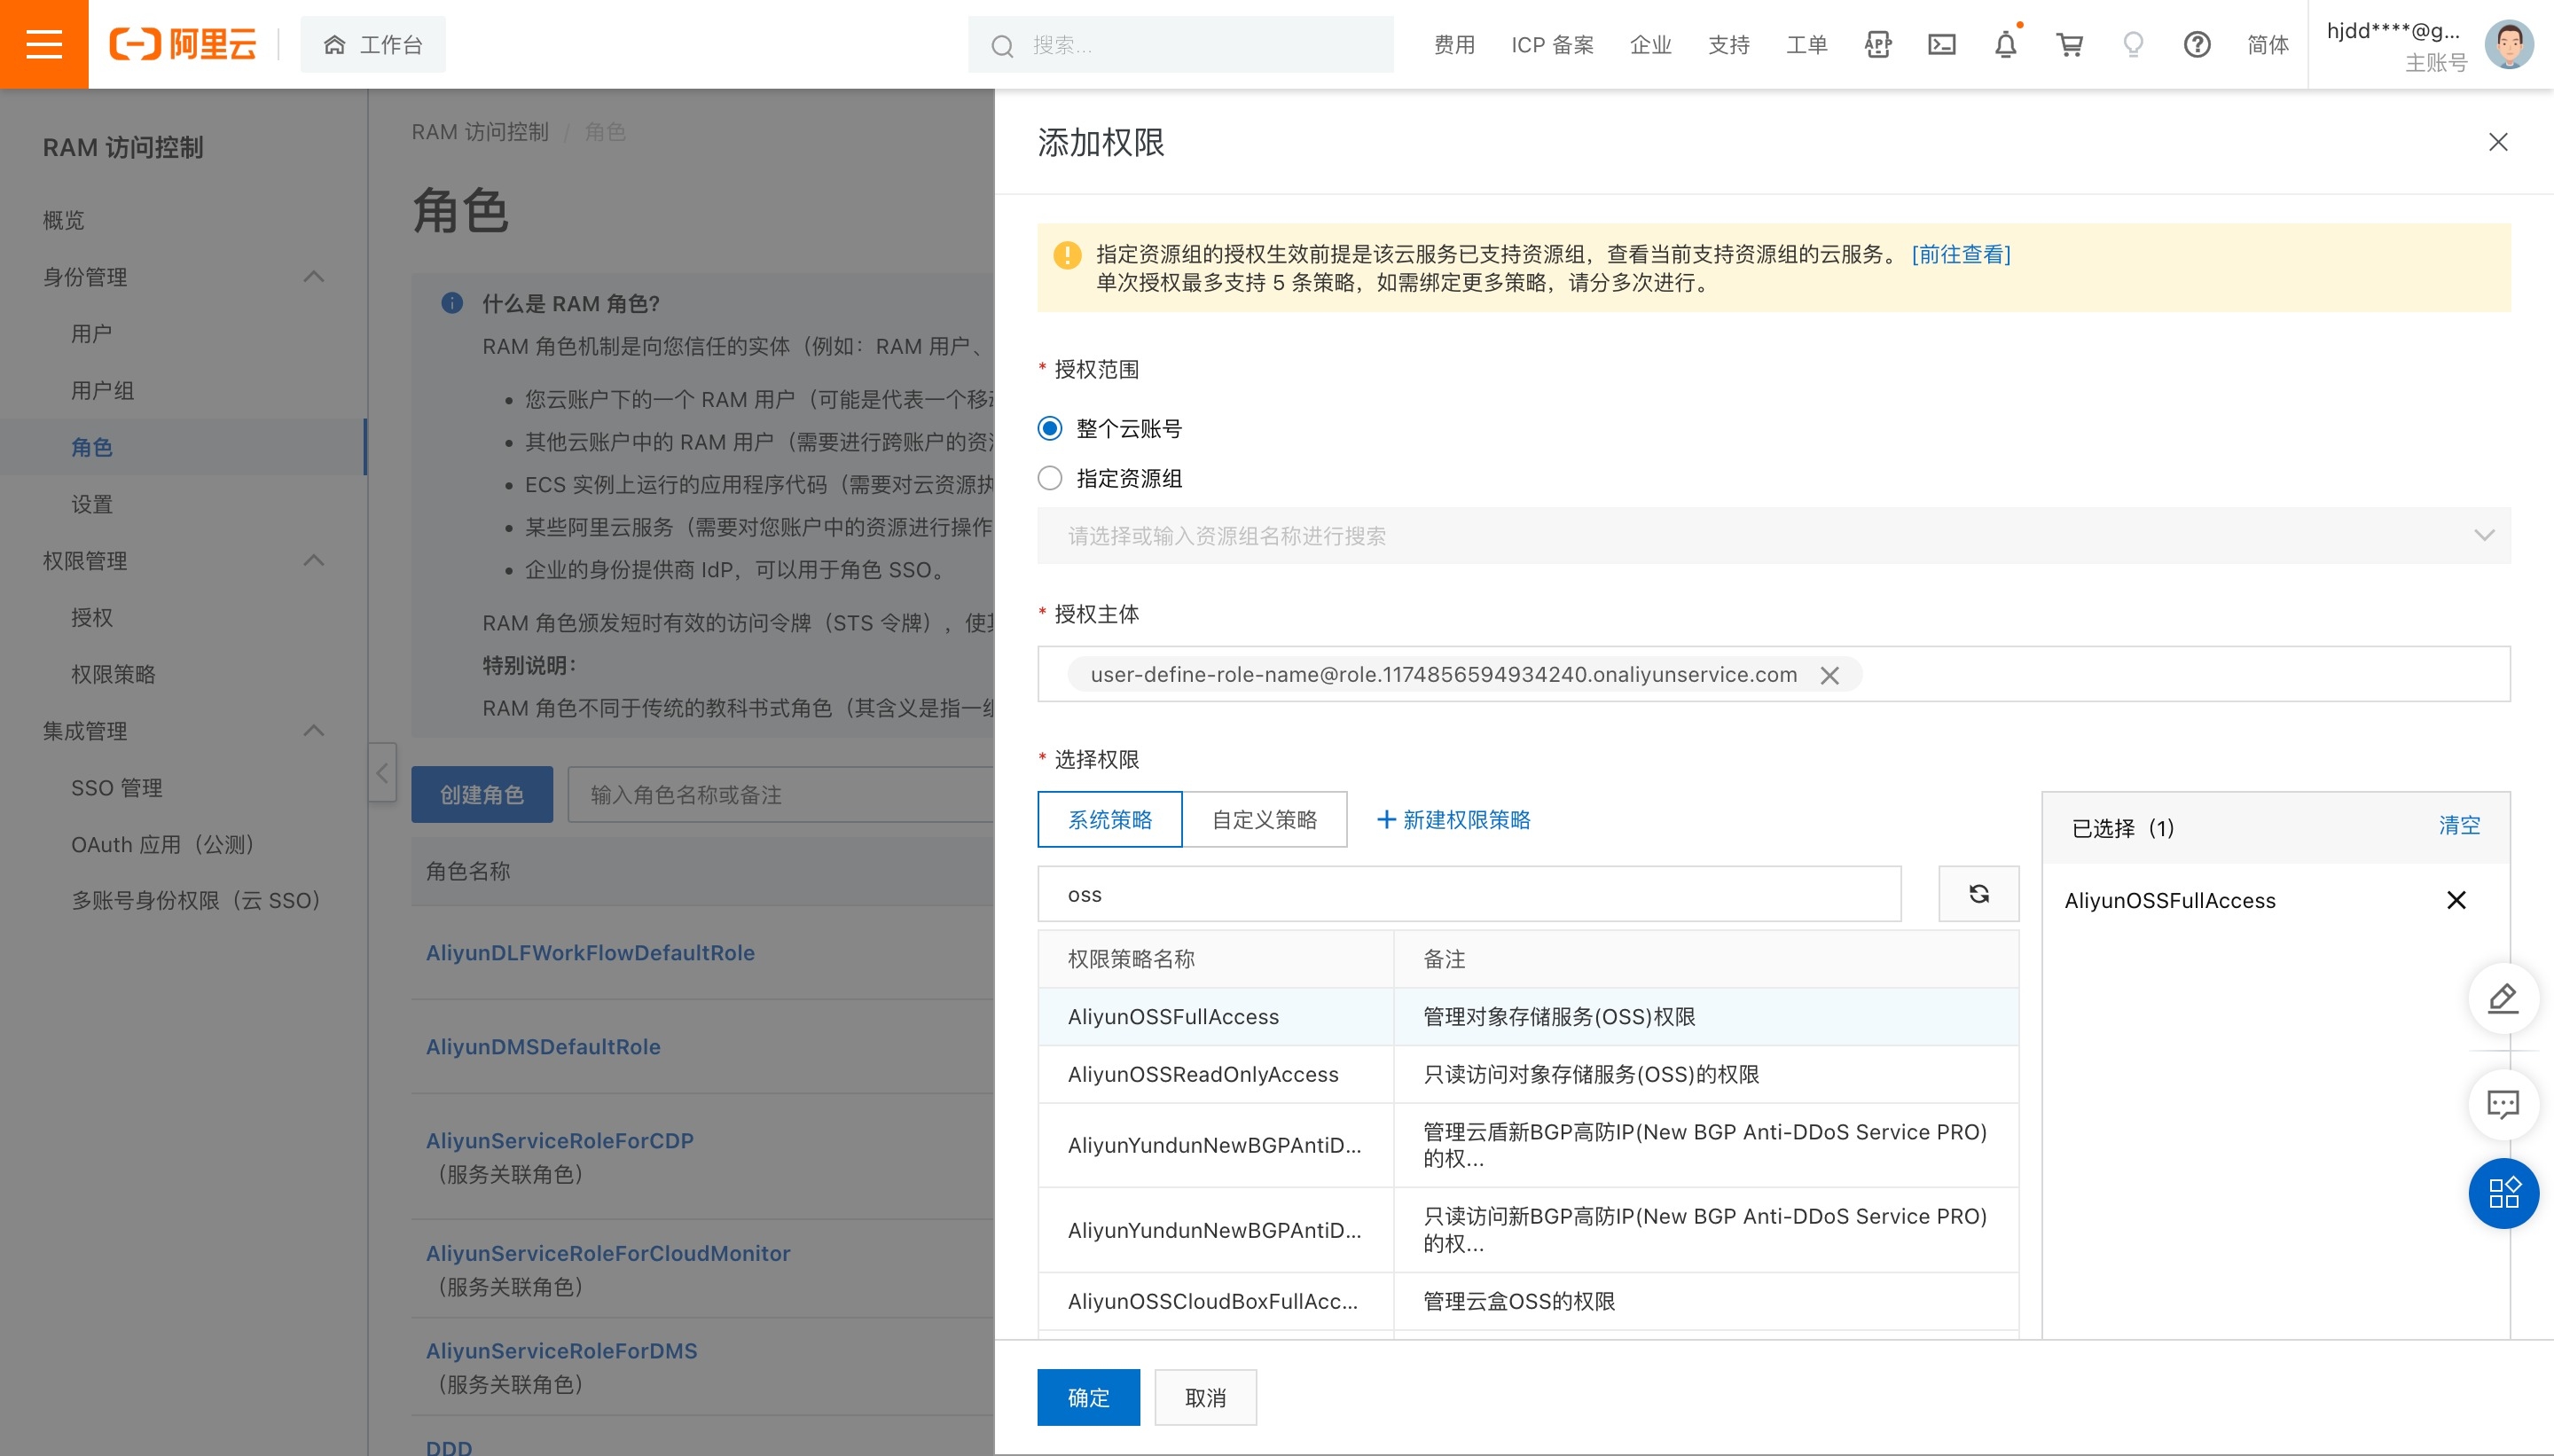Switch language via 简体
2554x1456 pixels.
click(x=2267, y=45)
